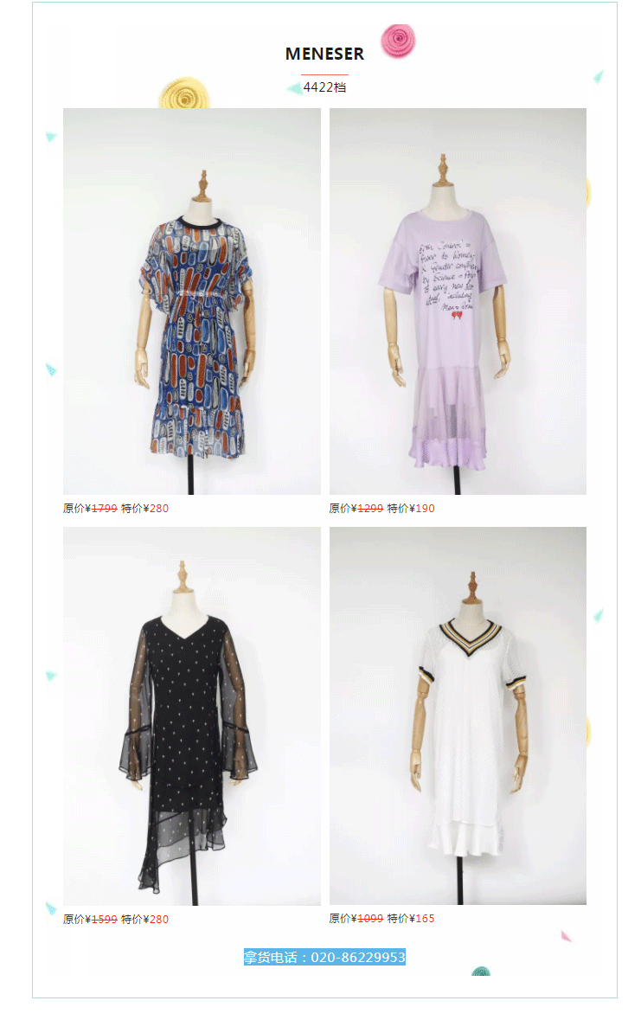Click the teal petal beside 4422档 label
Screen dimensions: 641x1020
tap(294, 89)
